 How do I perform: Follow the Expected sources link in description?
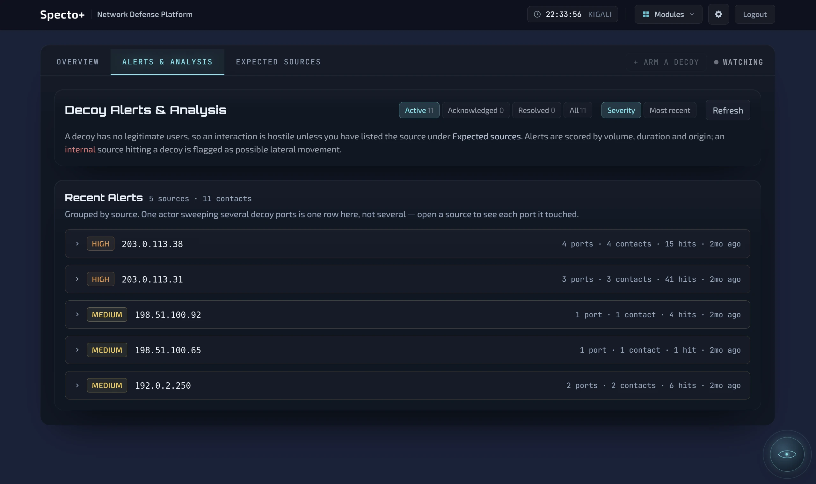pyautogui.click(x=486, y=136)
